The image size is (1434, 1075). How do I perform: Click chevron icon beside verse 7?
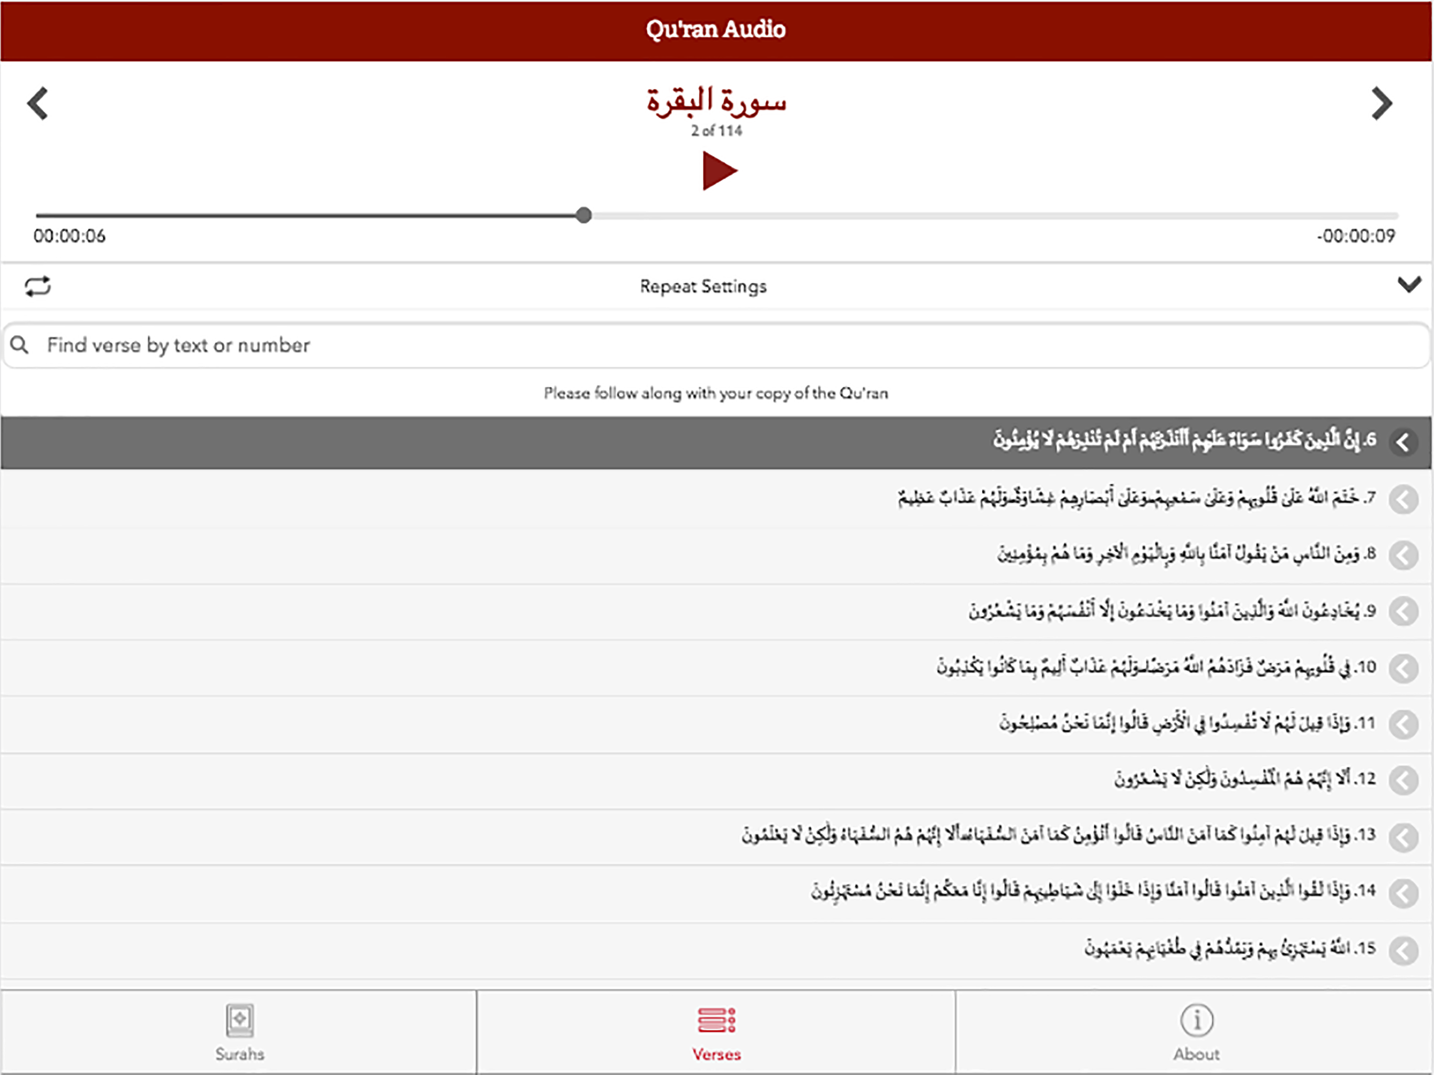[x=1403, y=499]
